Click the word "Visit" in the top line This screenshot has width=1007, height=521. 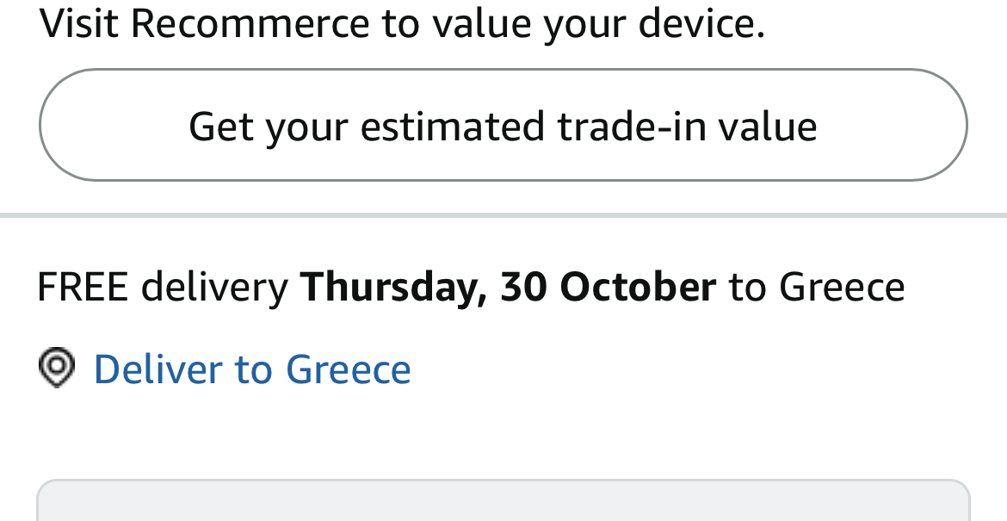point(79,23)
